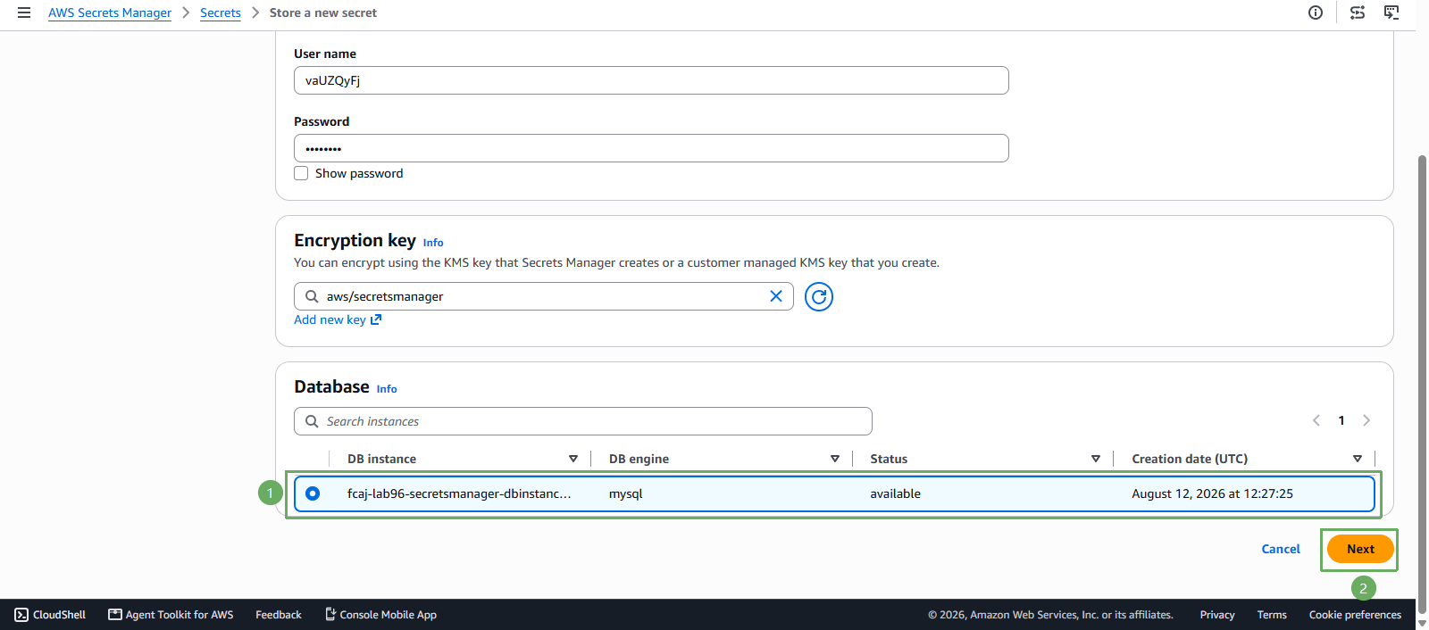Click the Store a new secret breadcrumb text

tap(323, 12)
